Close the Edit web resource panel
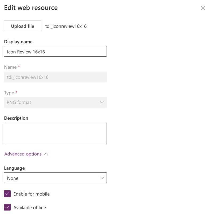The image size is (211, 214). pyautogui.click(x=203, y=8)
